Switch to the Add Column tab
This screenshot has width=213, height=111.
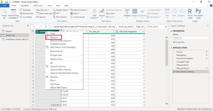[x=38, y=6]
